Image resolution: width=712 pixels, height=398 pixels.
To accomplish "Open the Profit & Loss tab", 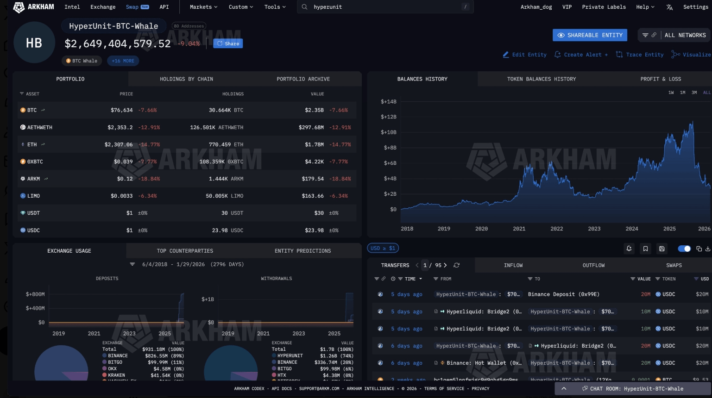I will tap(661, 79).
